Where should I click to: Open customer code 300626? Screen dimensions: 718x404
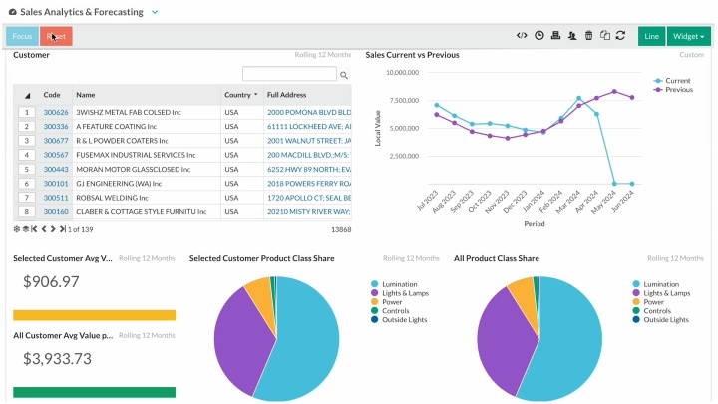coord(56,112)
